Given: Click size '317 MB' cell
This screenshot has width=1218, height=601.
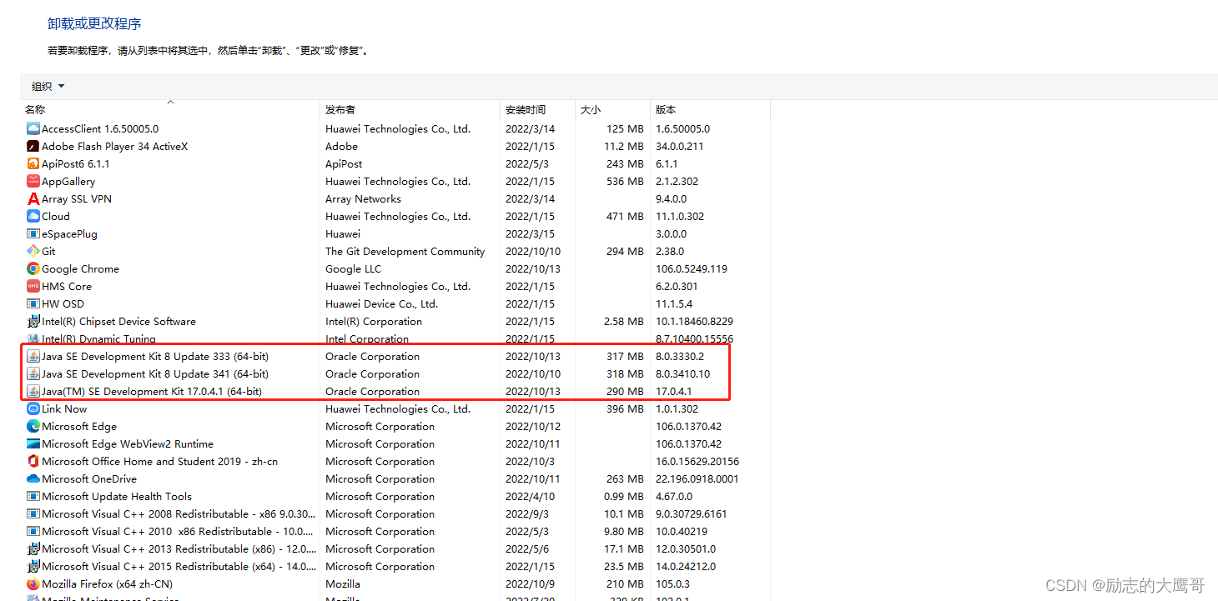Looking at the screenshot, I should (625, 356).
